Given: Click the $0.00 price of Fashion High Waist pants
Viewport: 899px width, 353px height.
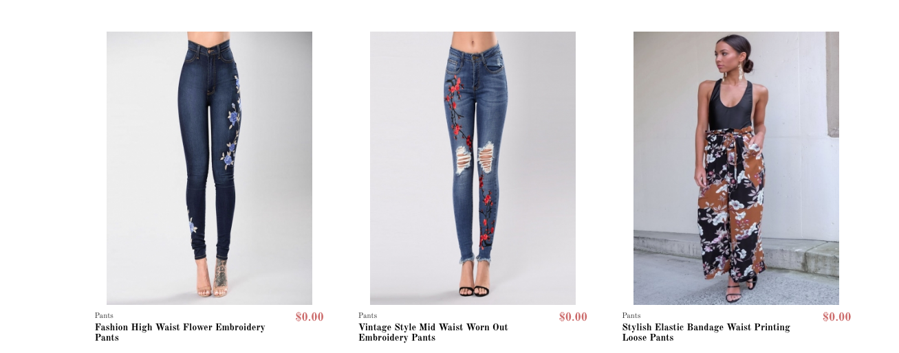Looking at the screenshot, I should pyautogui.click(x=310, y=317).
